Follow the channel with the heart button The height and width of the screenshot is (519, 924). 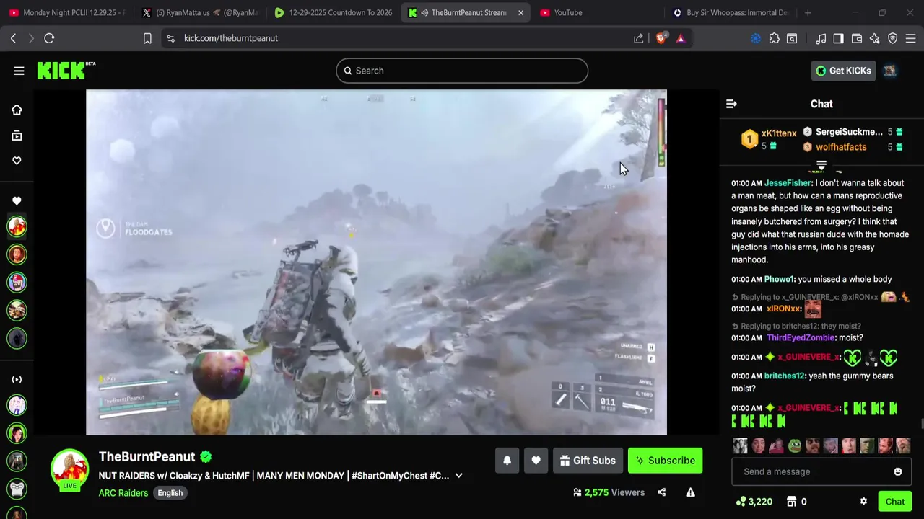coord(536,461)
